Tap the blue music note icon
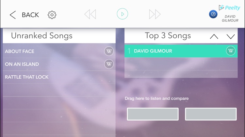 (x=213, y=14)
